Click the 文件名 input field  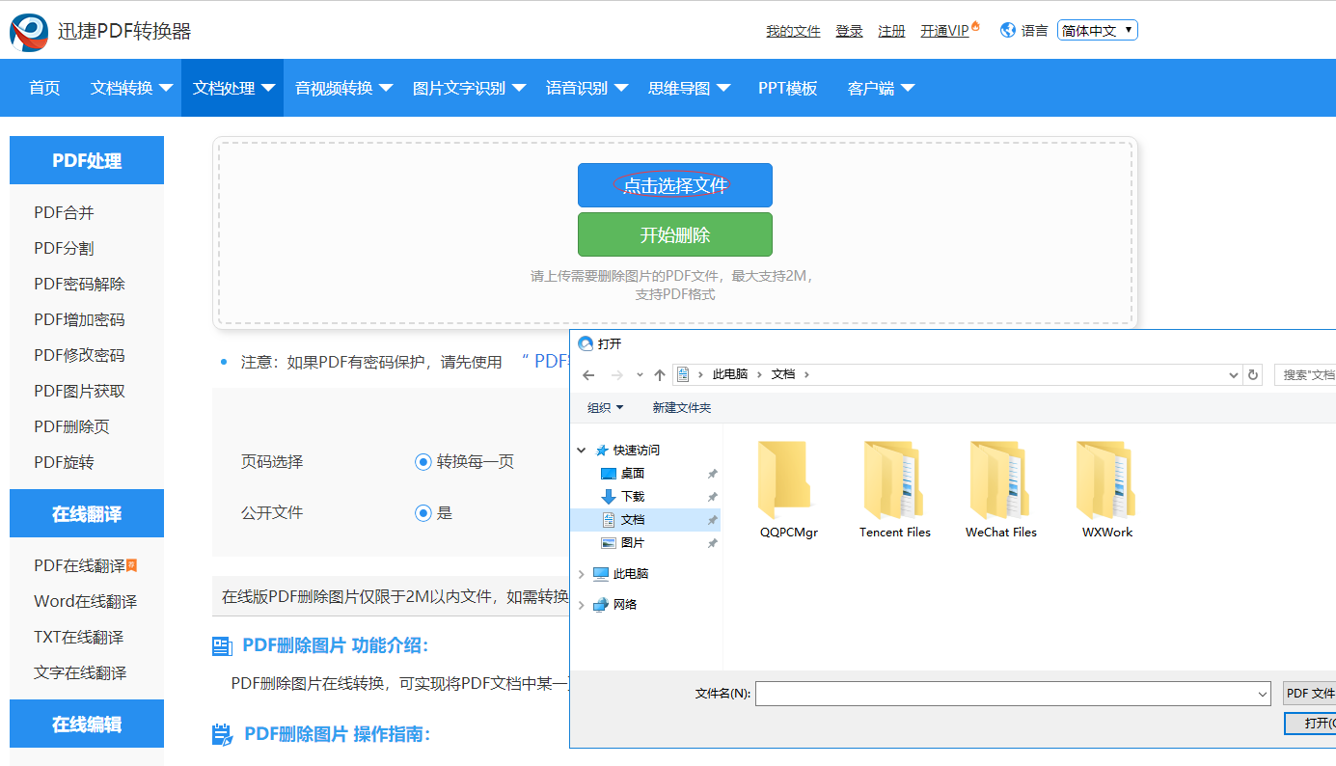pyautogui.click(x=1013, y=694)
